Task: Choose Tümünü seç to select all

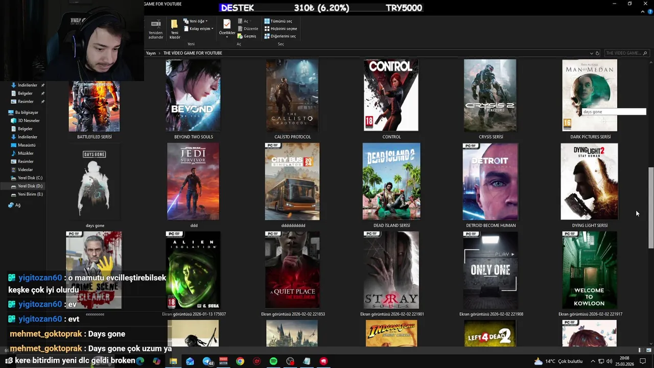Action: tap(278, 21)
